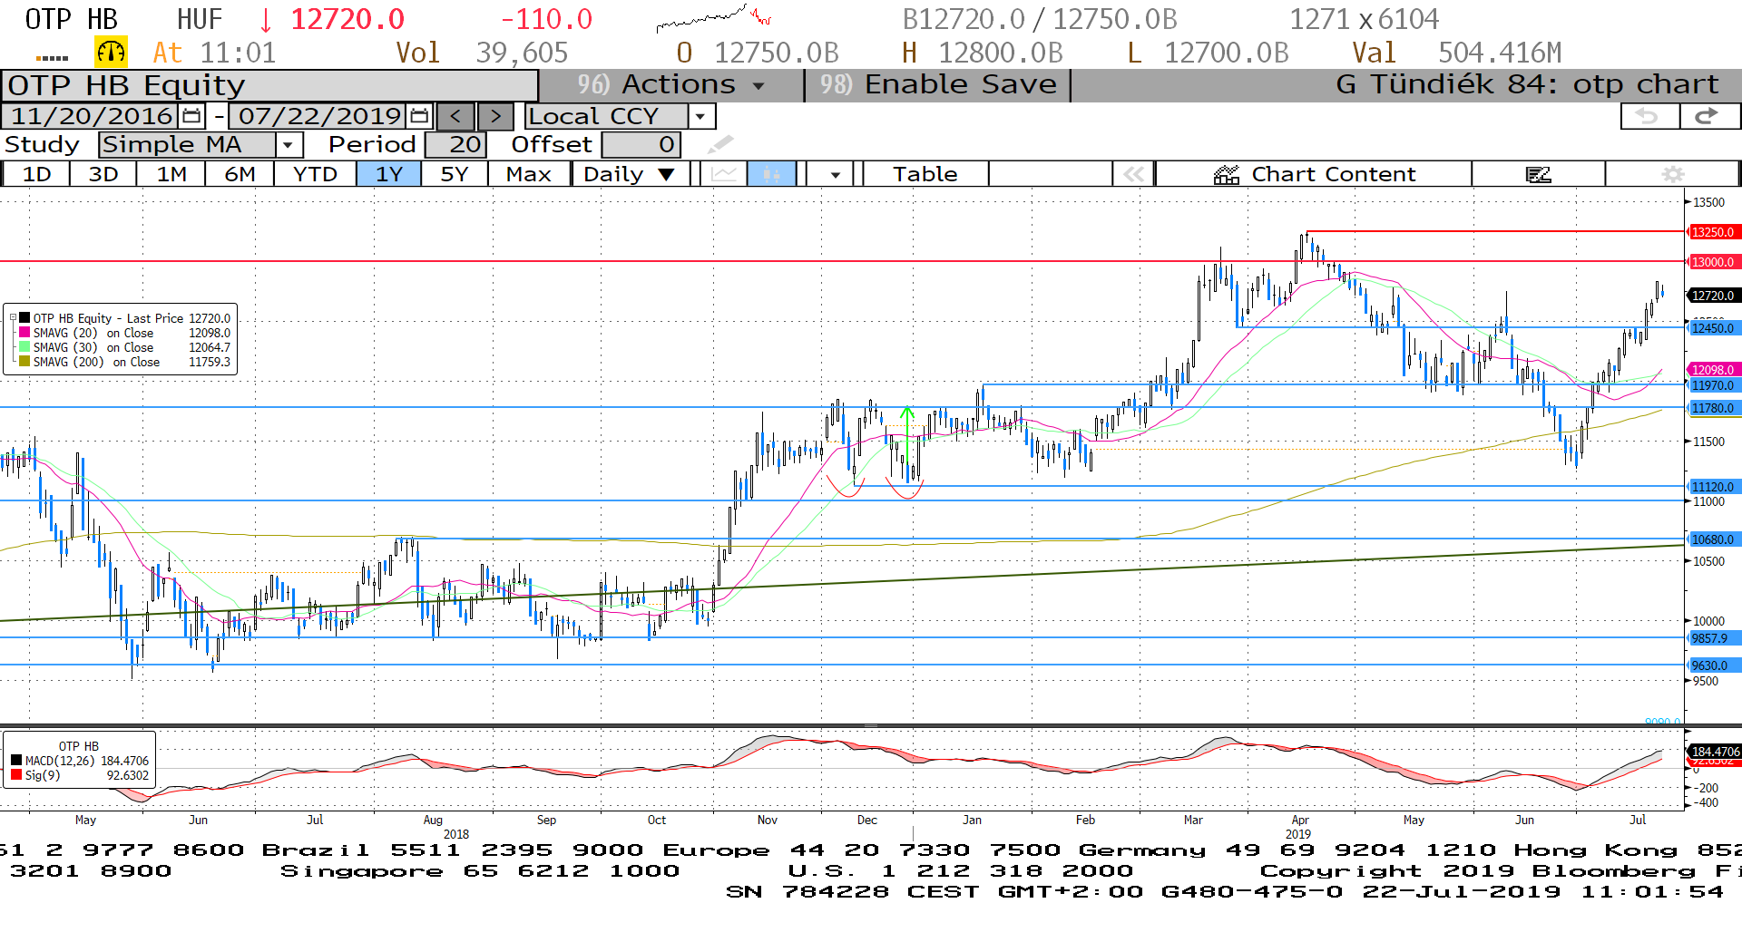Click end date field 07/22/2019

319,116
